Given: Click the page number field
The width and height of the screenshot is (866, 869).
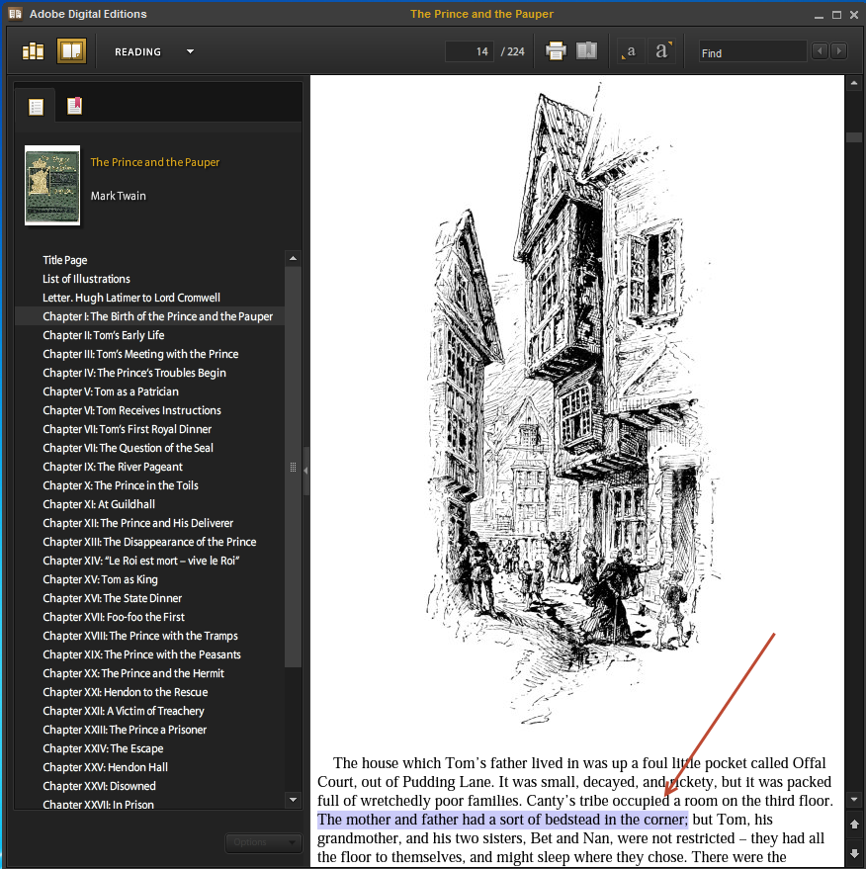Looking at the screenshot, I should (x=470, y=51).
